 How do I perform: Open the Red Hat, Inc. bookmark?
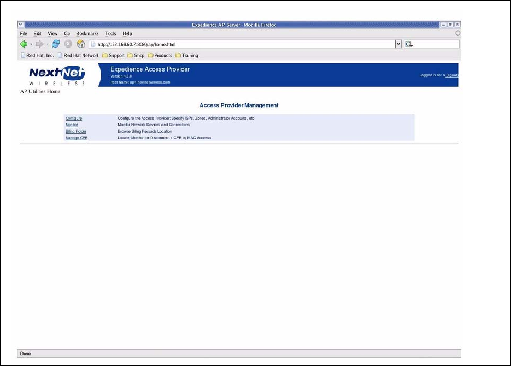(37, 55)
